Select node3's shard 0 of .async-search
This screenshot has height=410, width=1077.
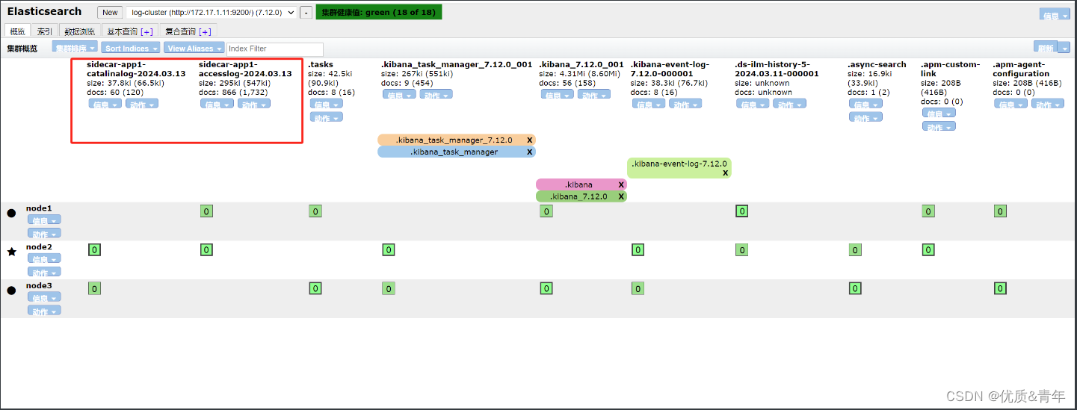tap(855, 288)
